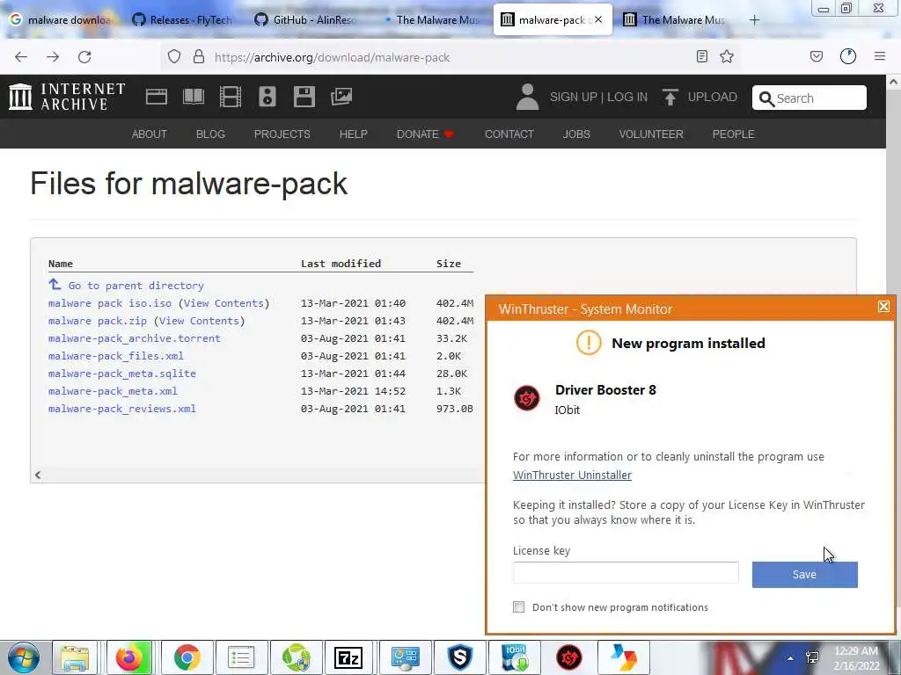The width and height of the screenshot is (901, 675).
Task: Open ABOUT in Archive navigation
Action: 150,134
